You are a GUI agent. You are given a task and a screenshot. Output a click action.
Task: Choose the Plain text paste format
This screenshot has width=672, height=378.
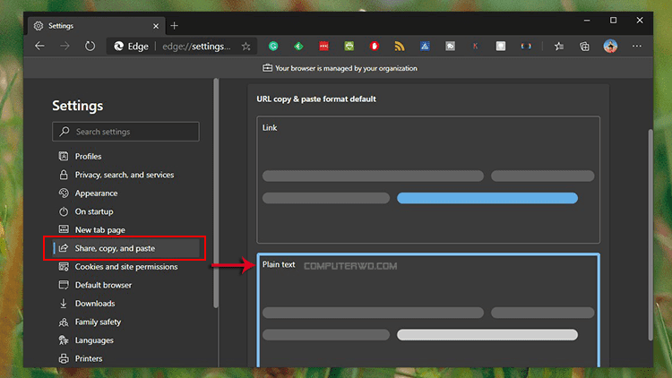pos(428,310)
